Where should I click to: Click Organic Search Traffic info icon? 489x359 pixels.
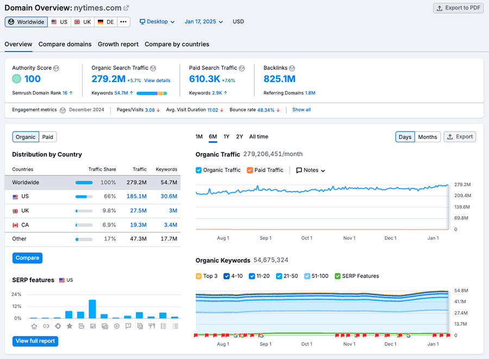(x=153, y=68)
